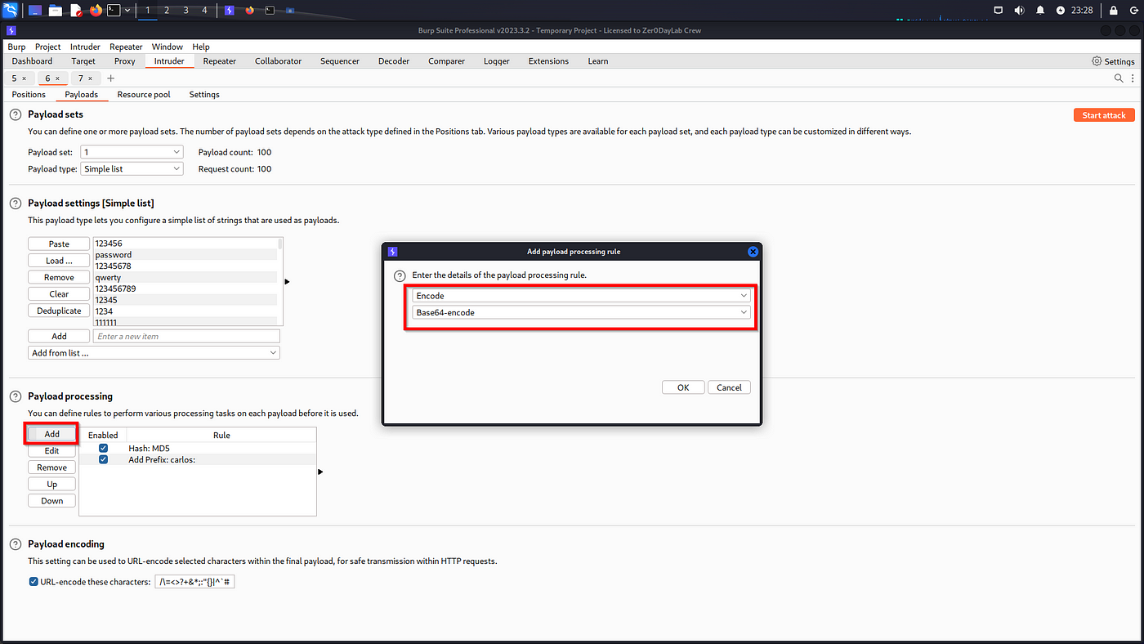Click the Down button for processing rules

(52, 501)
